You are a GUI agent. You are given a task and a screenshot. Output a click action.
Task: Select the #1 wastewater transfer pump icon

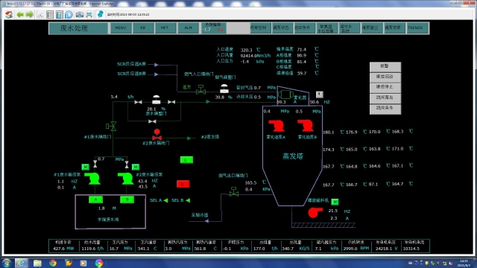(92, 179)
